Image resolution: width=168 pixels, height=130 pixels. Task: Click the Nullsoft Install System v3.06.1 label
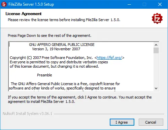click(28, 114)
